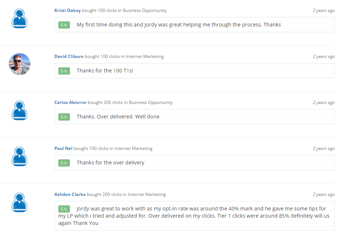Click the 'Thanks for the over delivery' review box

194,163
